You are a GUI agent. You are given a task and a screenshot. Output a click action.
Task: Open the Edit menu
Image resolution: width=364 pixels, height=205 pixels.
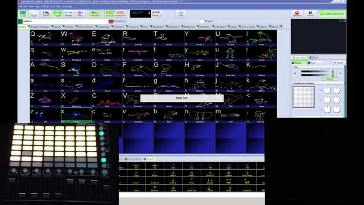(x=25, y=6)
